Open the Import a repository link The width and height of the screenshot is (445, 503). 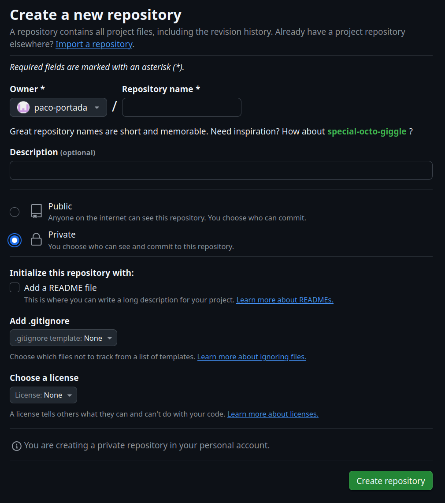(x=94, y=44)
